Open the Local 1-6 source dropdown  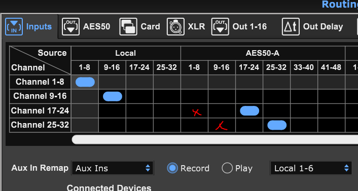[311, 168]
